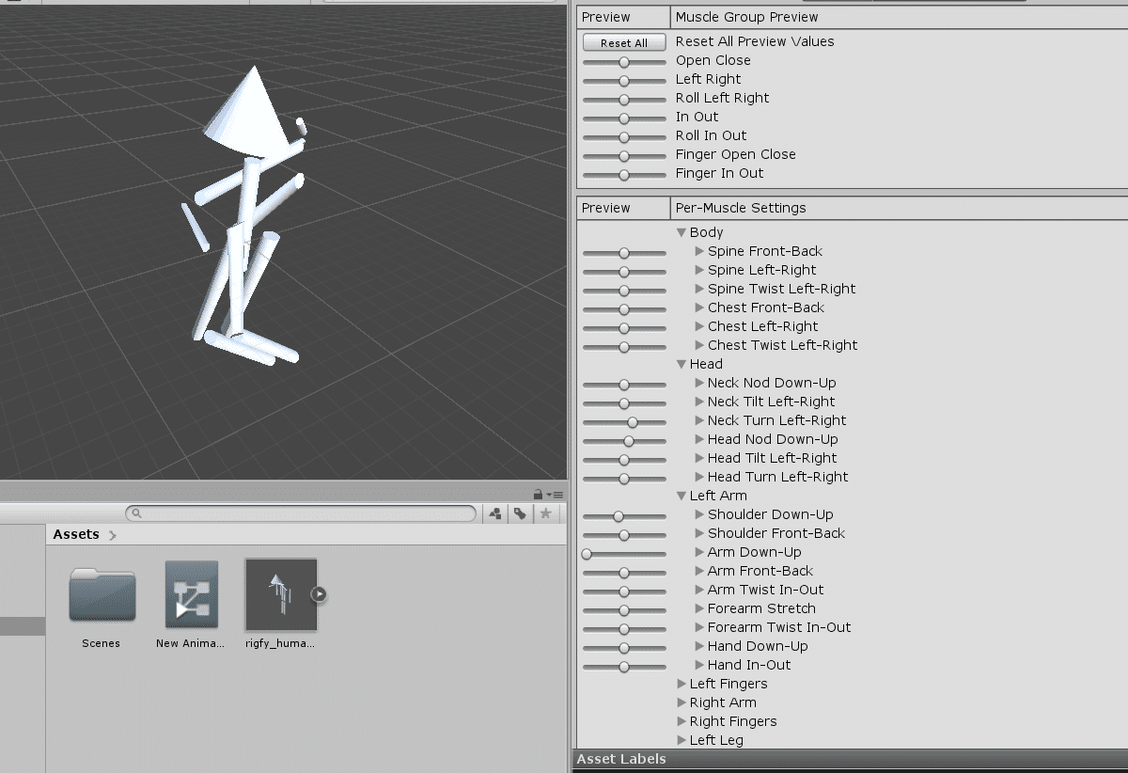The width and height of the screenshot is (1128, 773).
Task: Expand Forearm Twist In-Out settings
Action: point(699,627)
